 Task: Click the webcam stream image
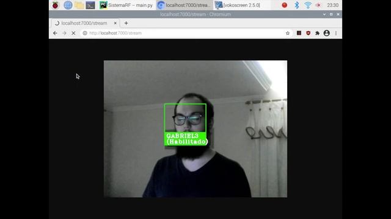pos(195,129)
